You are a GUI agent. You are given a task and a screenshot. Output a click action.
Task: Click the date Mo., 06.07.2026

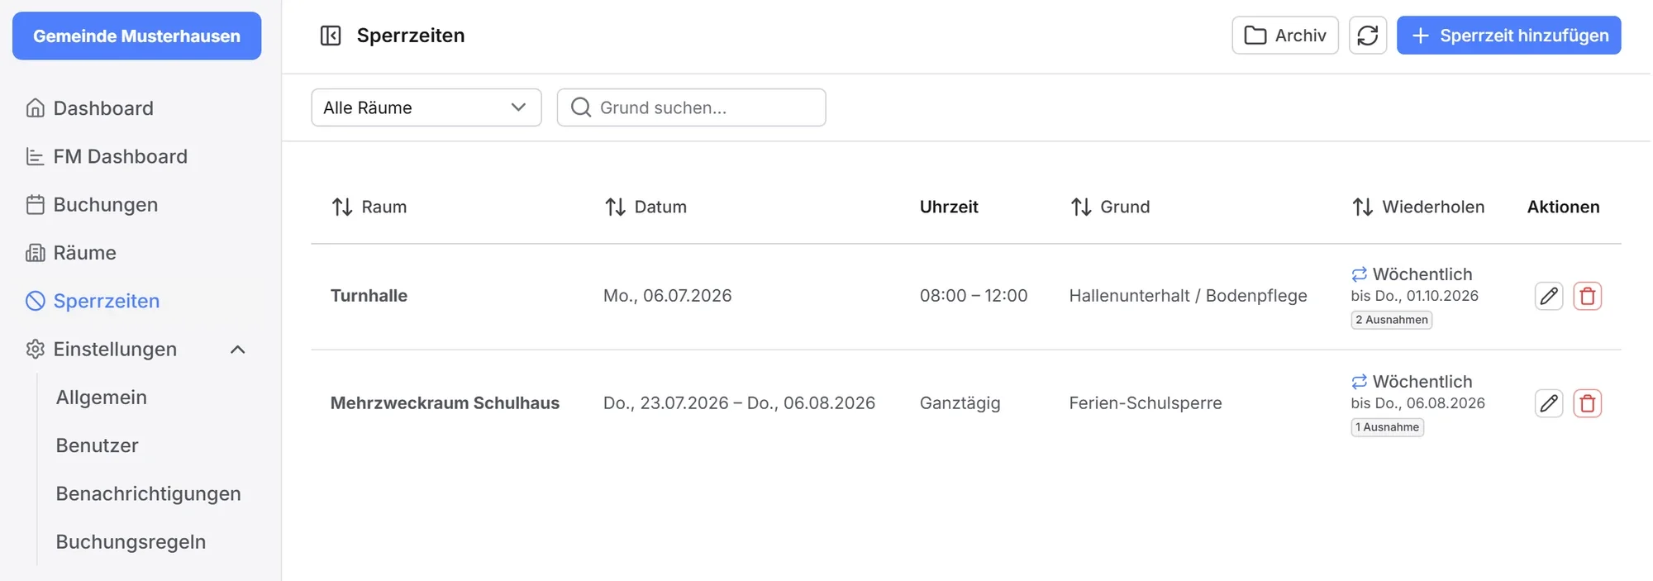(668, 296)
